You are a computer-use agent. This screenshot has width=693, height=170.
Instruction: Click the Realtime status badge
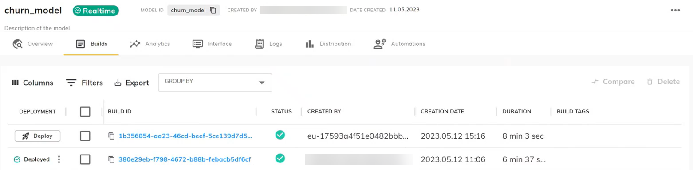point(96,11)
